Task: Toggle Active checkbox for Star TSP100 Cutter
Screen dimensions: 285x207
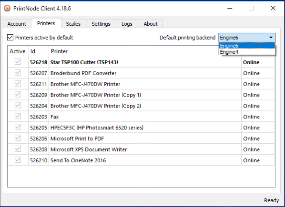Action: (x=18, y=62)
